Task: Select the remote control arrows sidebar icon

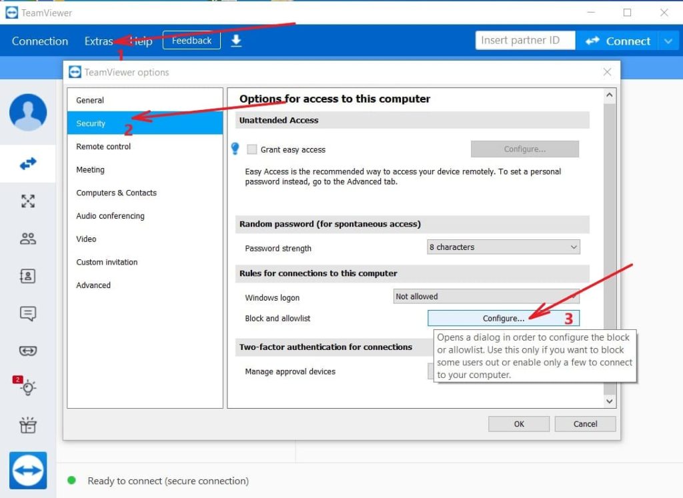Action: click(x=28, y=163)
